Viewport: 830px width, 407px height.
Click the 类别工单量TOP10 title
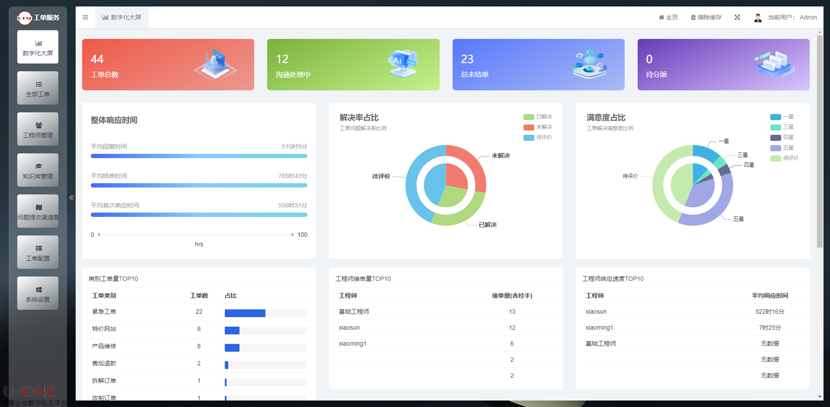[x=113, y=279]
